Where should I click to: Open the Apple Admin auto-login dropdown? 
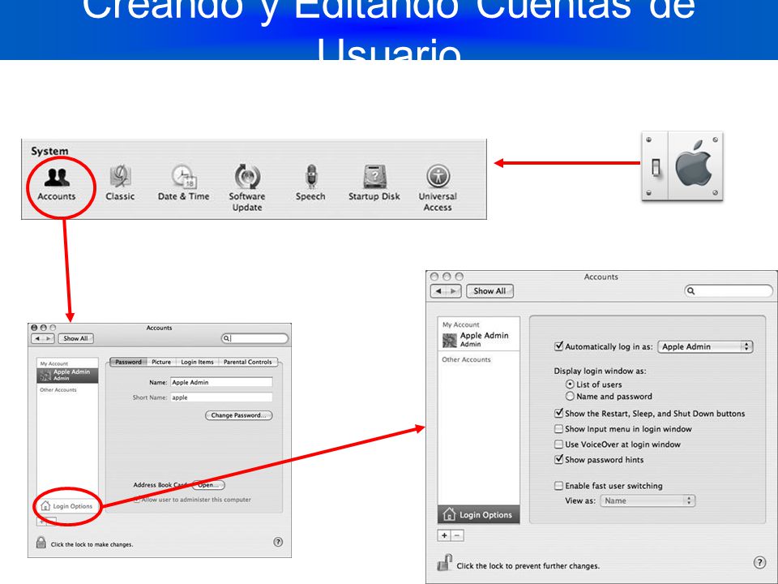[x=705, y=346]
